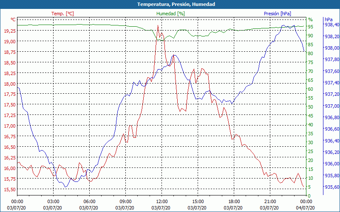The image size is (340, 212).
Task: Click the '45' humidity axis value
Action: pyautogui.click(x=311, y=116)
